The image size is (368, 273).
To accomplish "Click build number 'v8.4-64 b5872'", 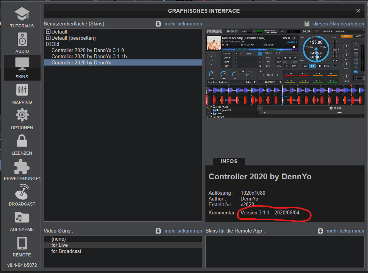I will pos(22,265).
